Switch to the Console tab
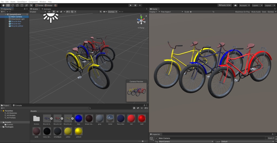The height and width of the screenshot is (143, 277). click(x=17, y=105)
